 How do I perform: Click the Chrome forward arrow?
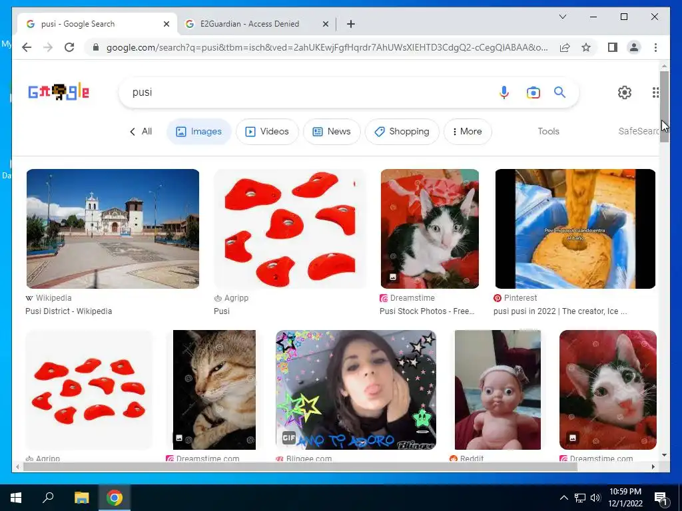[x=48, y=47]
